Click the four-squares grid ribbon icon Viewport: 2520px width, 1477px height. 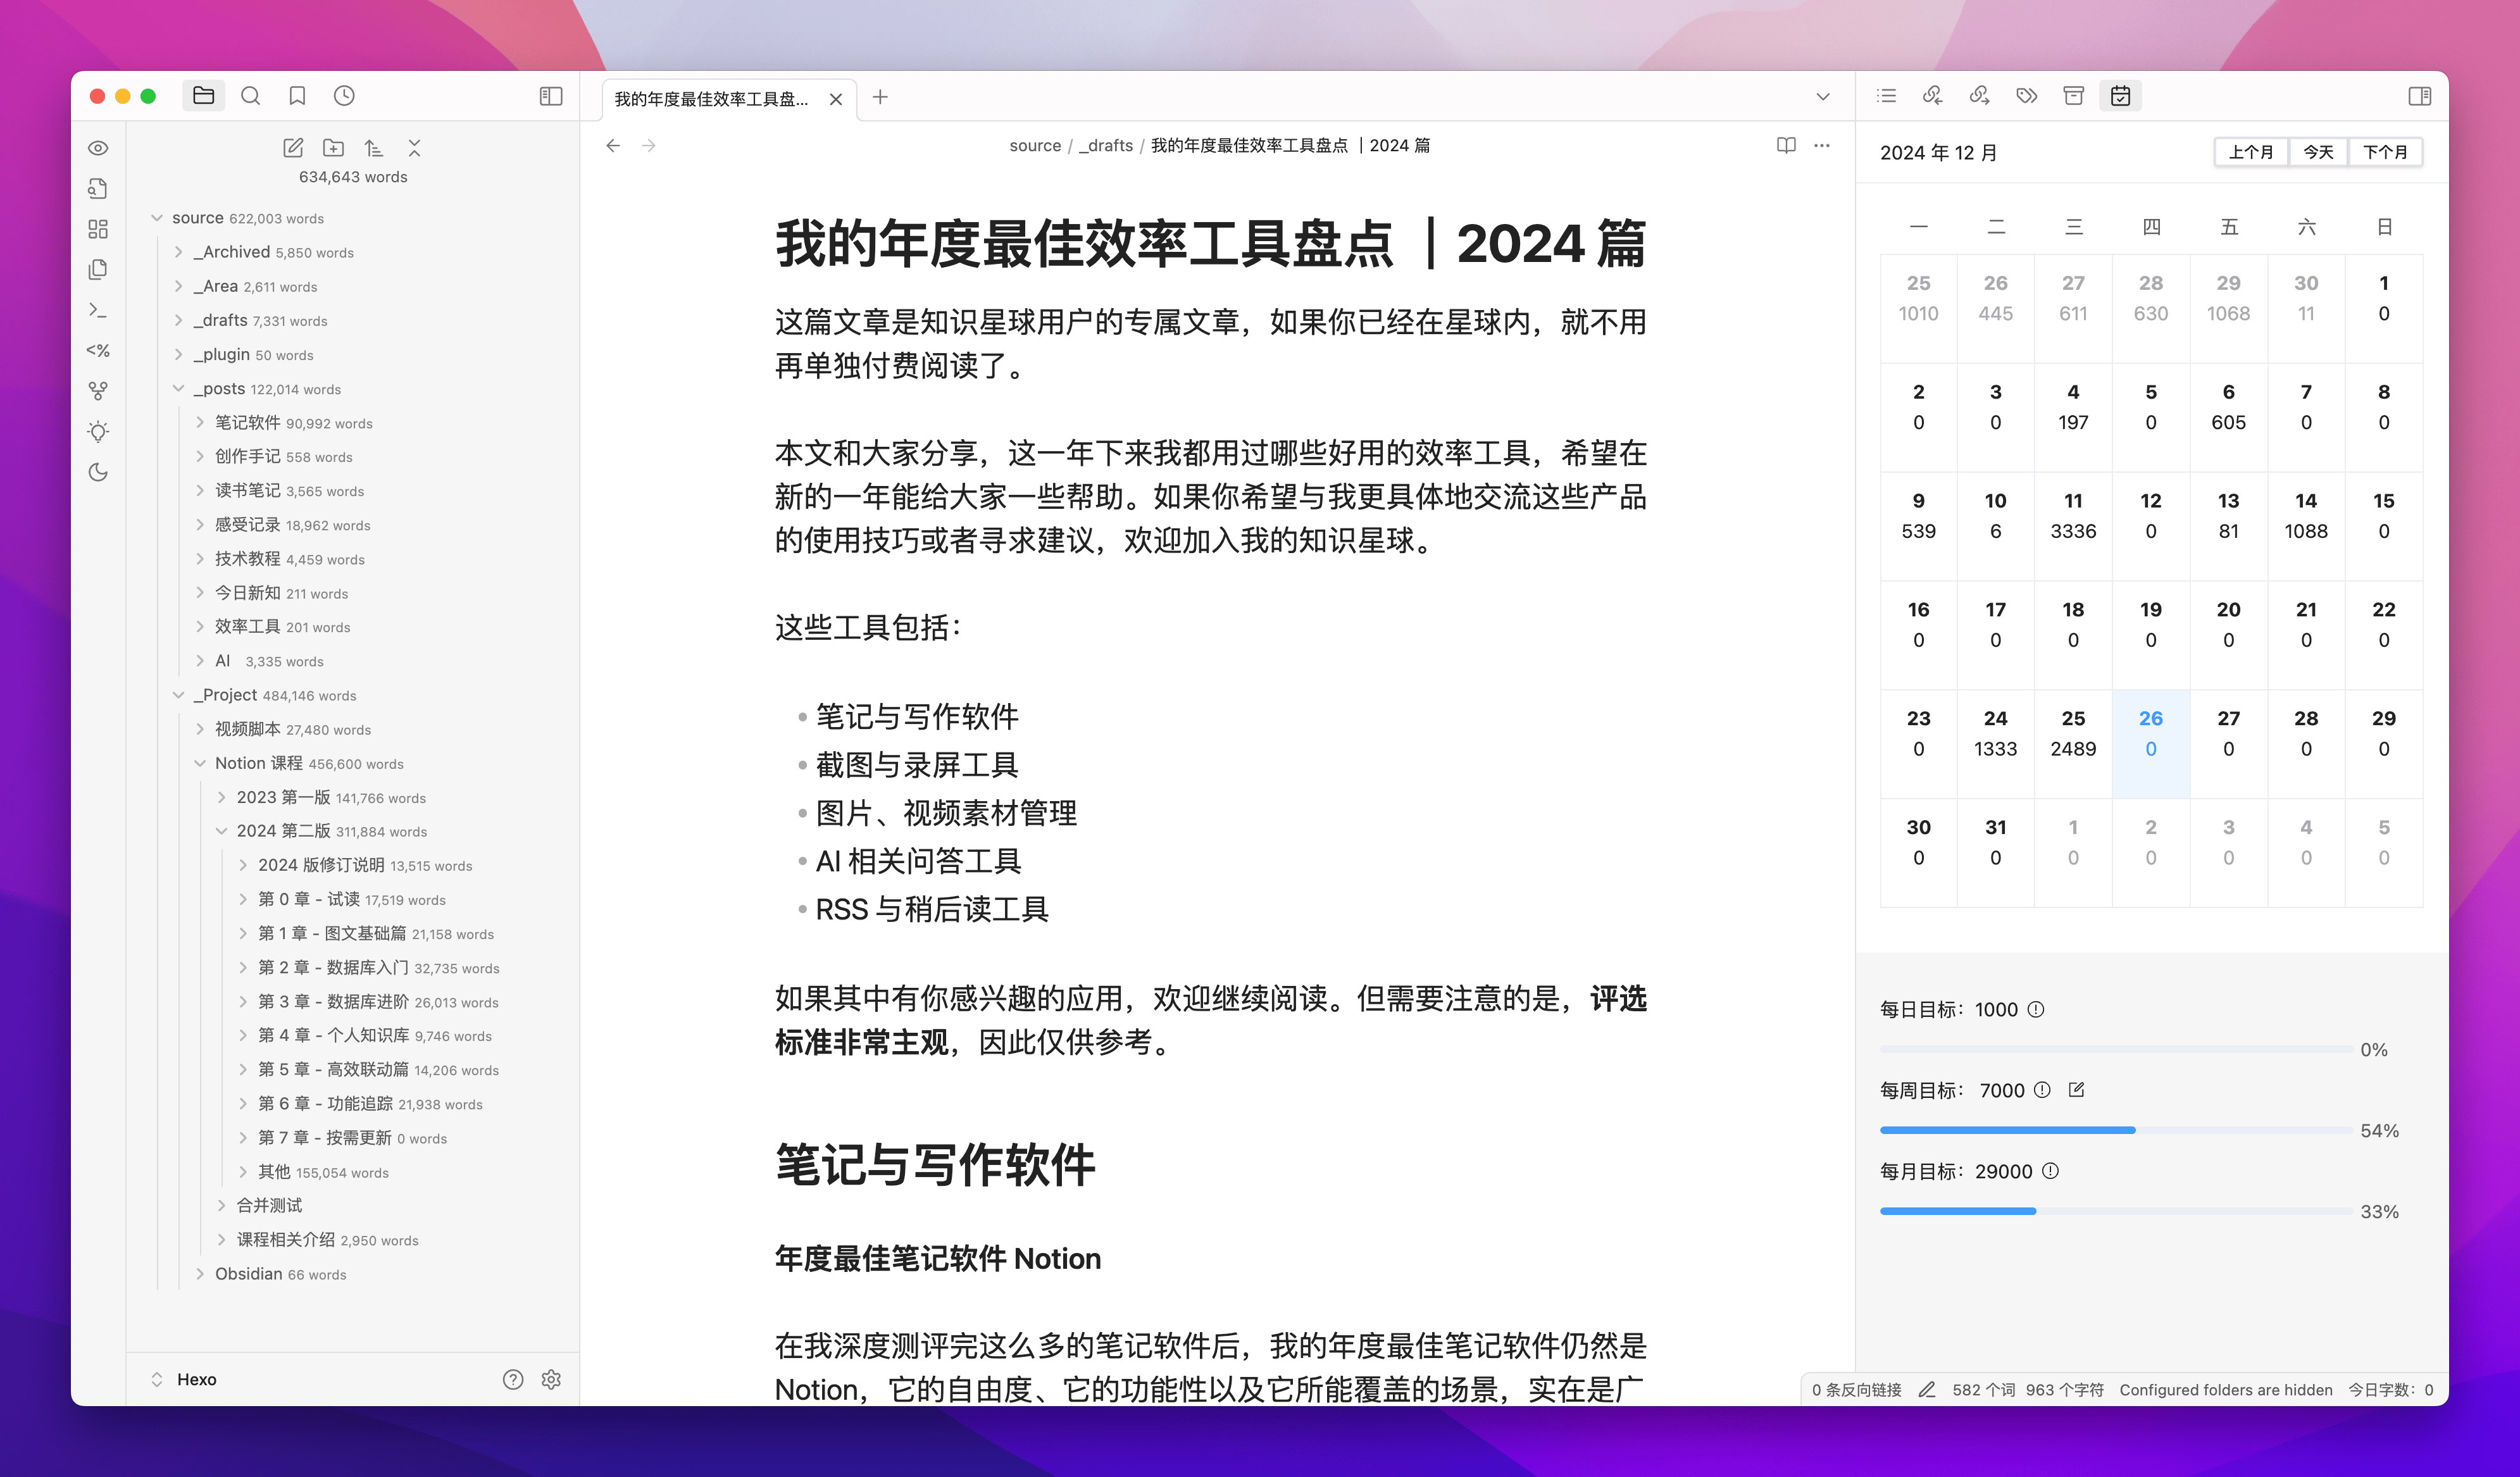coord(98,229)
